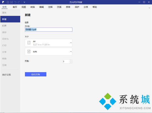Select 另存为 in the sidebar
The height and width of the screenshot is (113, 152).
[10, 39]
